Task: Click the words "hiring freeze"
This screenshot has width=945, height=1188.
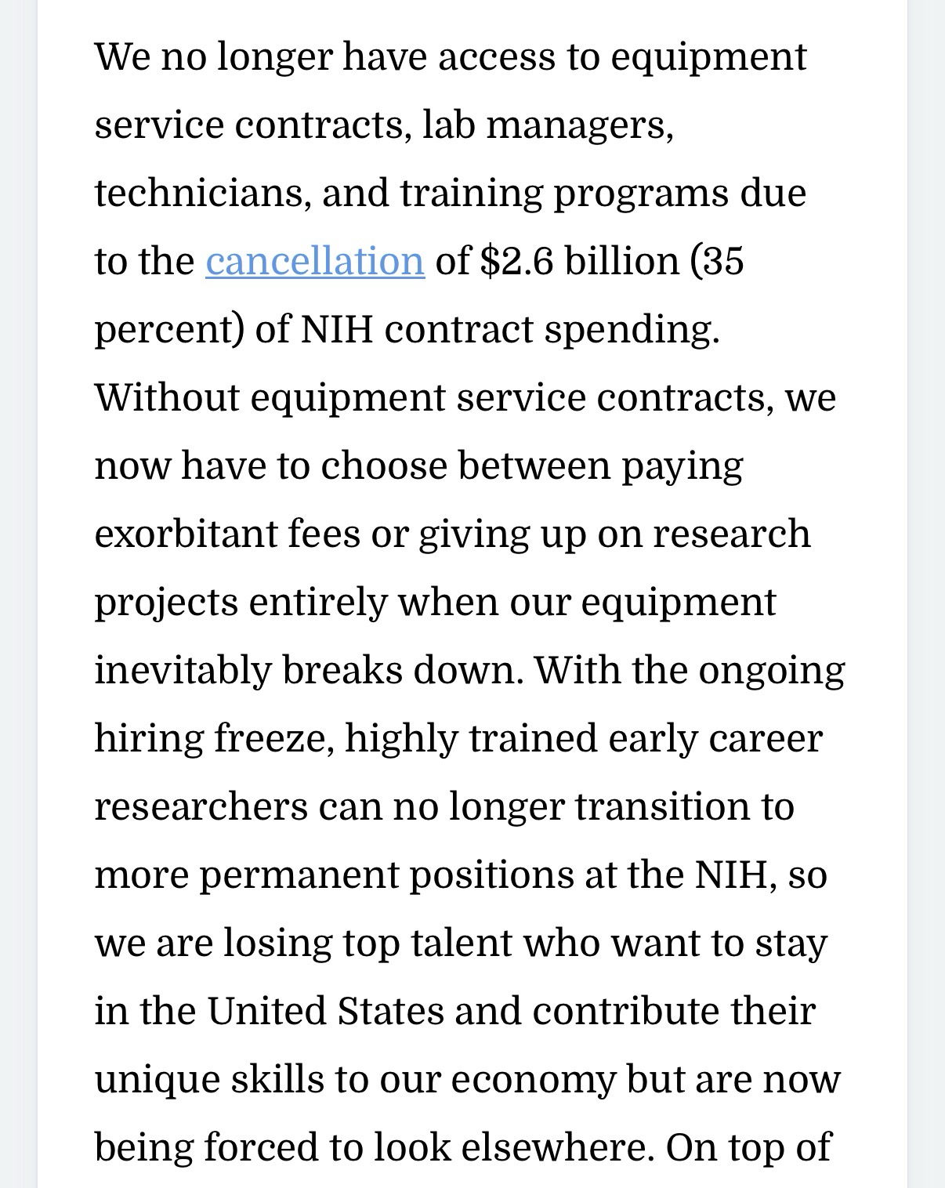Action: (x=210, y=738)
